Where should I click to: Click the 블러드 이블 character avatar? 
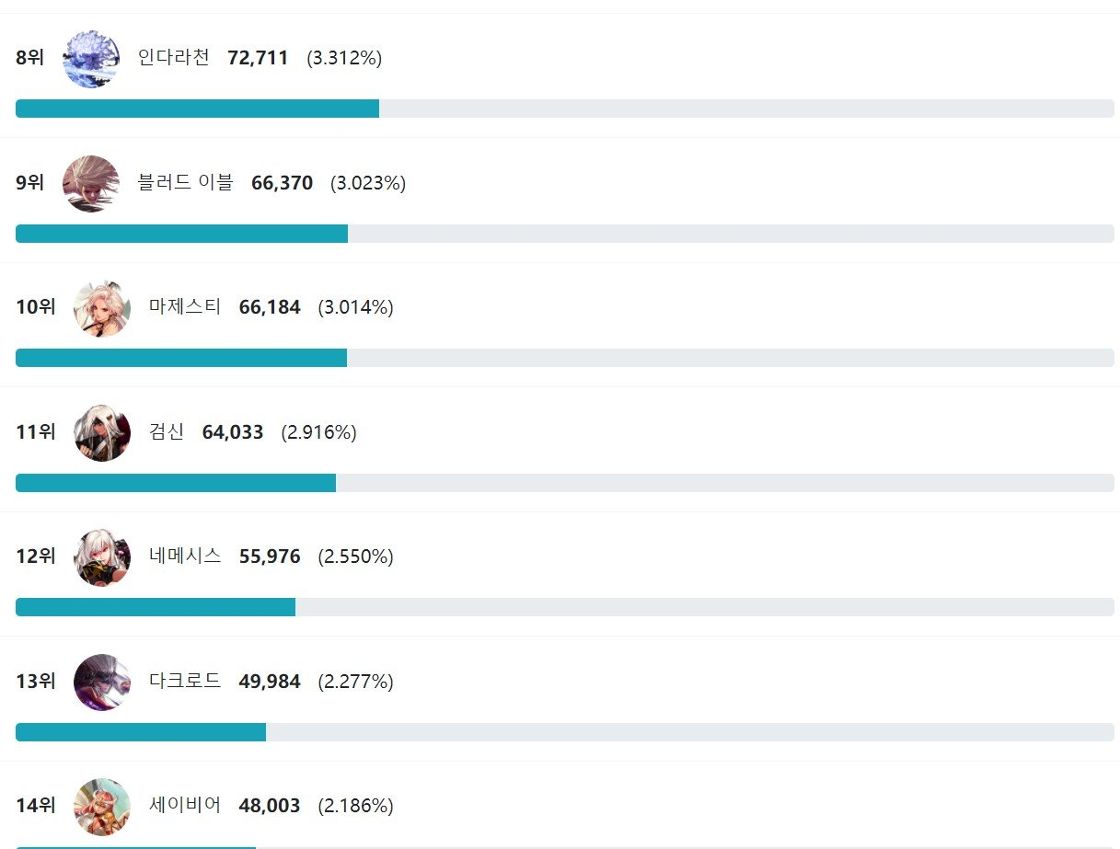coord(91,183)
